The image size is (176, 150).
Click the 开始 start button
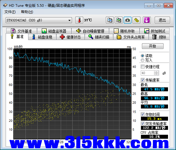tap(153, 46)
